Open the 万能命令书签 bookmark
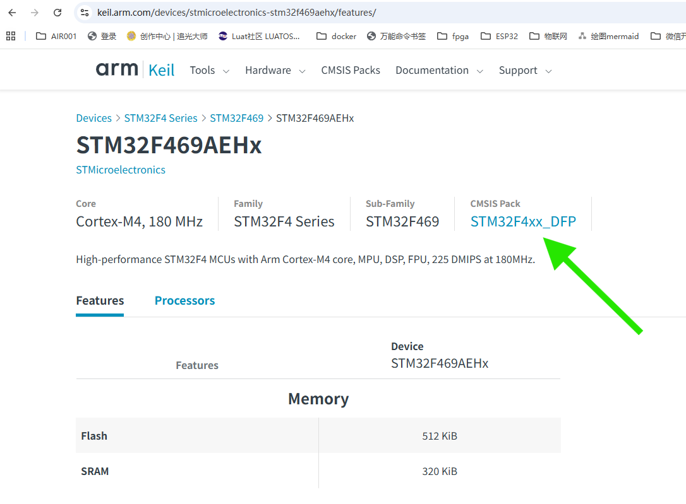This screenshot has width=686, height=504. (396, 36)
